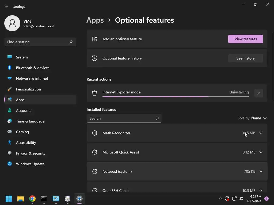Focus the Installed features Search field
This screenshot has width=274, height=205.
pyautogui.click(x=124, y=118)
